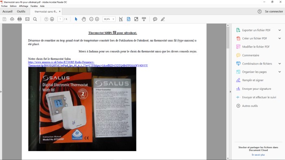The height and width of the screenshot is (160, 285).
Task: Click the Exporter un fichier PDF tool
Action: tap(256, 30)
